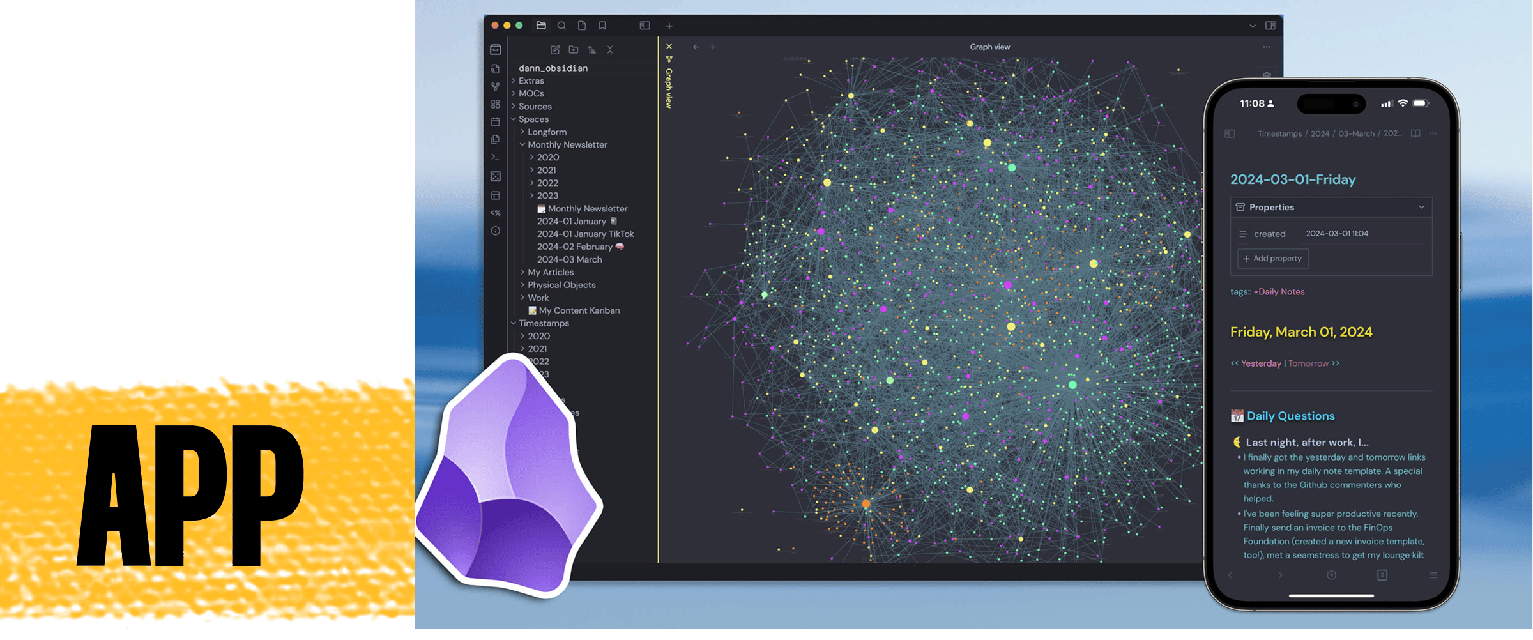
Task: Open the phone note more options menu
Action: (x=1433, y=134)
